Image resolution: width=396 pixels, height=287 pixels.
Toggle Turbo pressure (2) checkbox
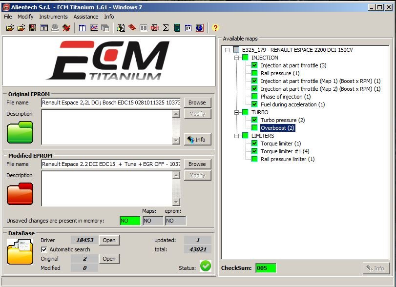(x=254, y=120)
